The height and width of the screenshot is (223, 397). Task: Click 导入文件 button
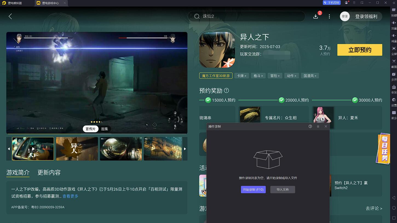point(283,189)
